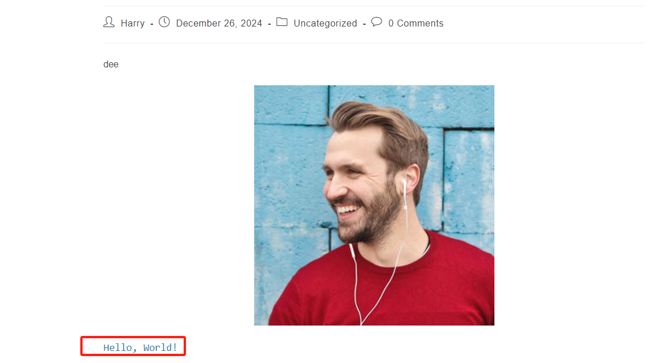The width and height of the screenshot is (655, 363).
Task: Click the "dee" paragraph text
Action: [111, 65]
